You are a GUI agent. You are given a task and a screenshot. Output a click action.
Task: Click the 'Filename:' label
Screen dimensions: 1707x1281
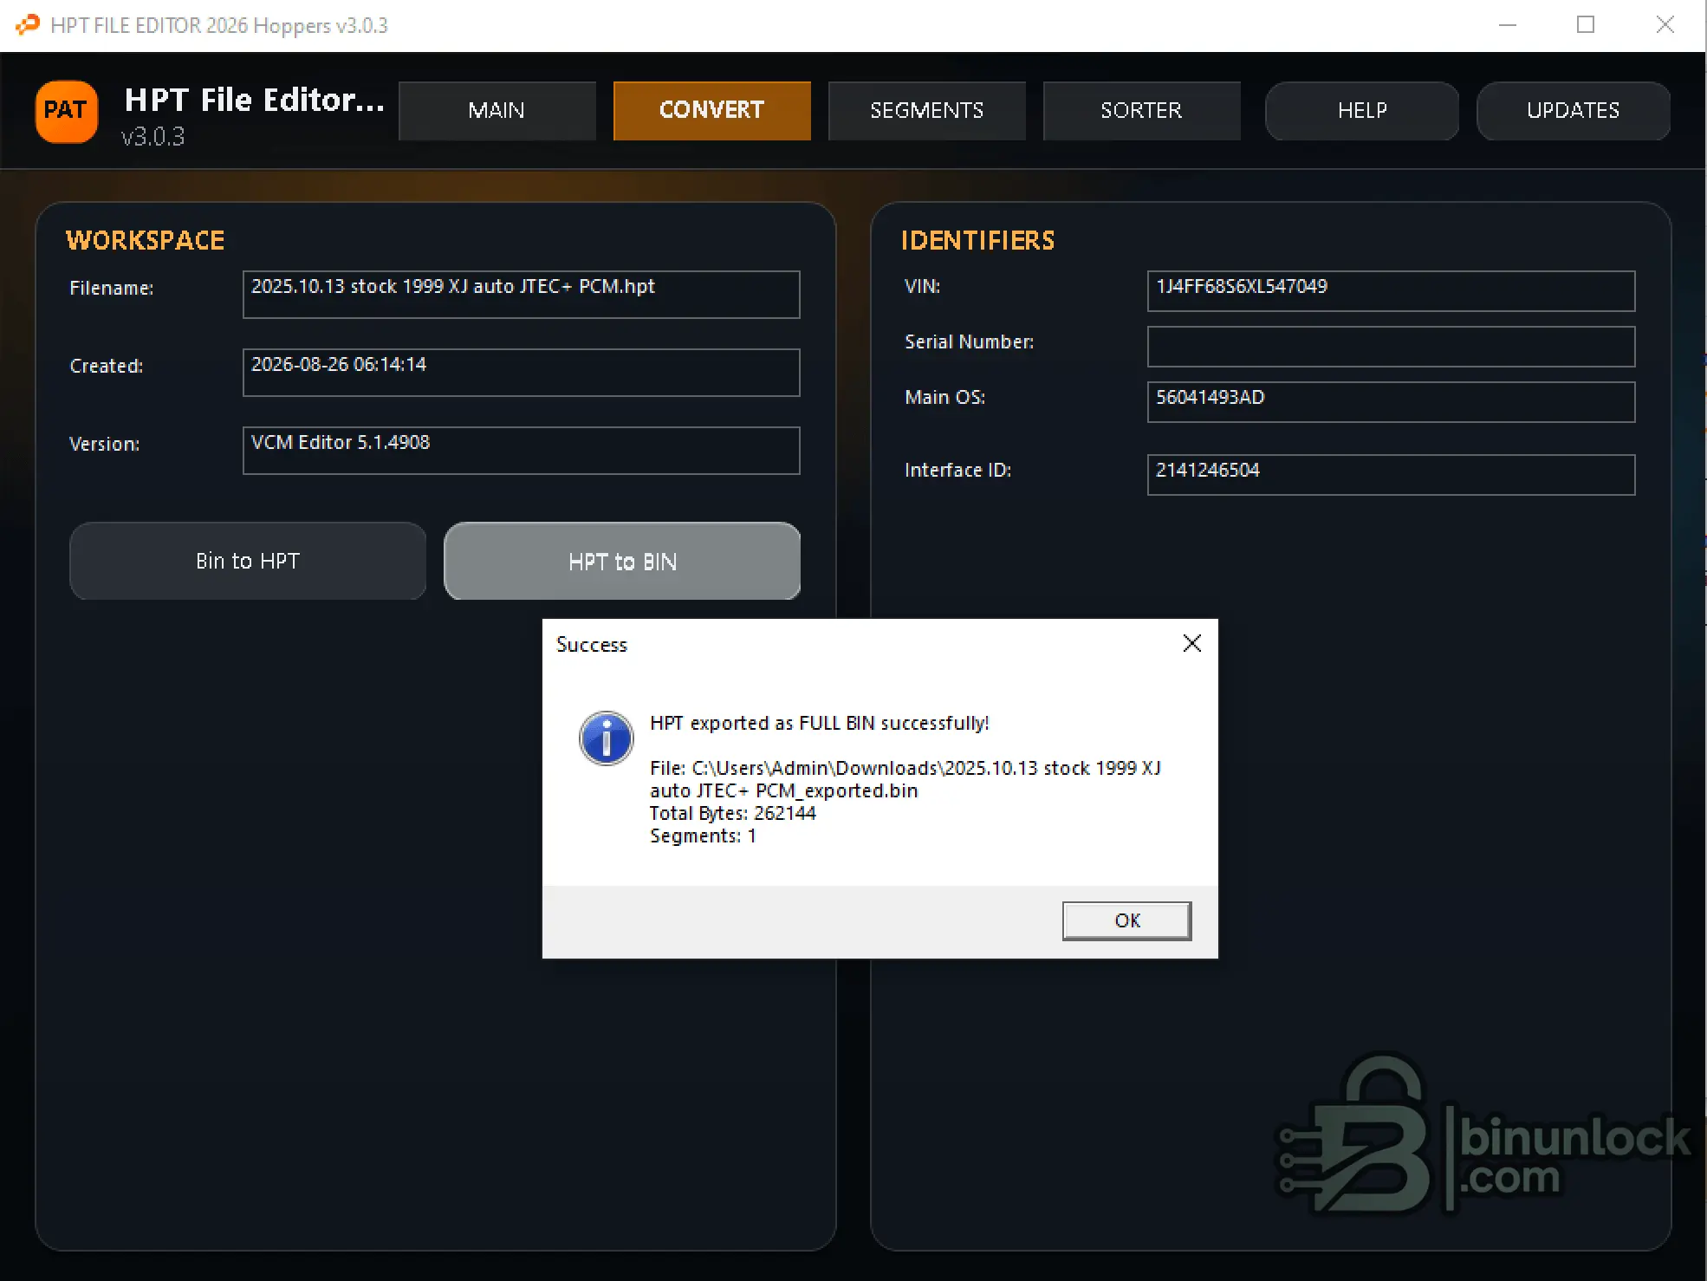(x=112, y=288)
